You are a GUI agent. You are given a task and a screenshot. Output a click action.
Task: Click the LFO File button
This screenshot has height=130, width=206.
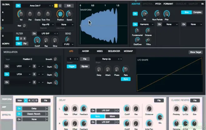point(85,59)
